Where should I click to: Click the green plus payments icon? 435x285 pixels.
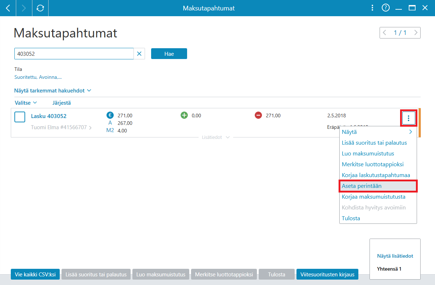pyautogui.click(x=184, y=116)
